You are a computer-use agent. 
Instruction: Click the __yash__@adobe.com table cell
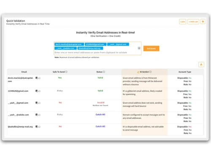click(18, 115)
